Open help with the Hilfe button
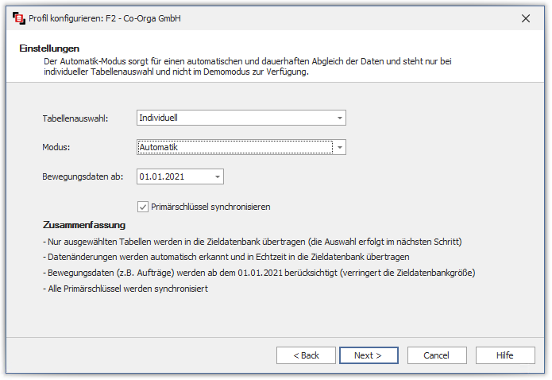This screenshot has width=552, height=380. pyautogui.click(x=505, y=355)
